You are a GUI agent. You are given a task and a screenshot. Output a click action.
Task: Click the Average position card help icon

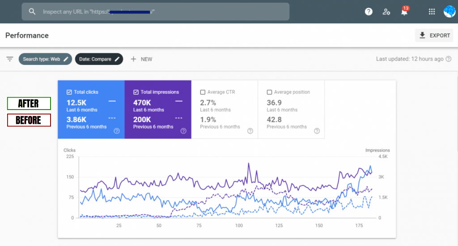pos(317,131)
